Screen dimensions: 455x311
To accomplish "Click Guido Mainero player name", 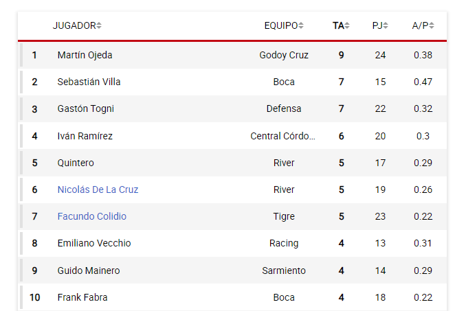I will pos(89,270).
